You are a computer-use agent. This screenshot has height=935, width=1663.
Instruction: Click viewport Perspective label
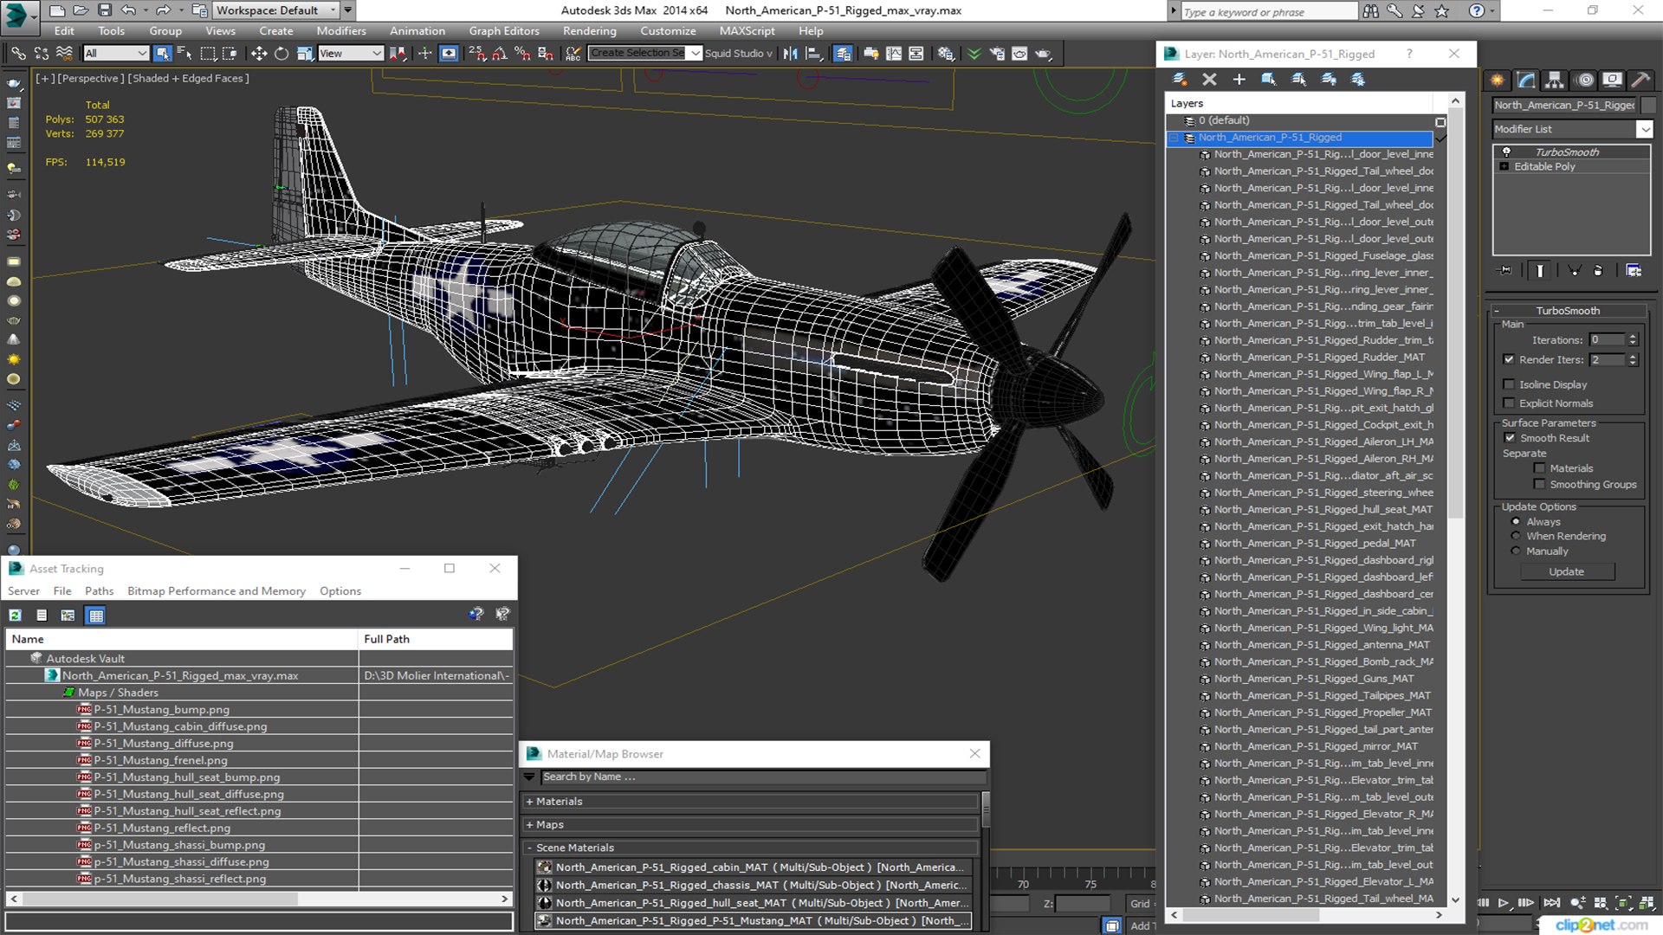pos(90,78)
